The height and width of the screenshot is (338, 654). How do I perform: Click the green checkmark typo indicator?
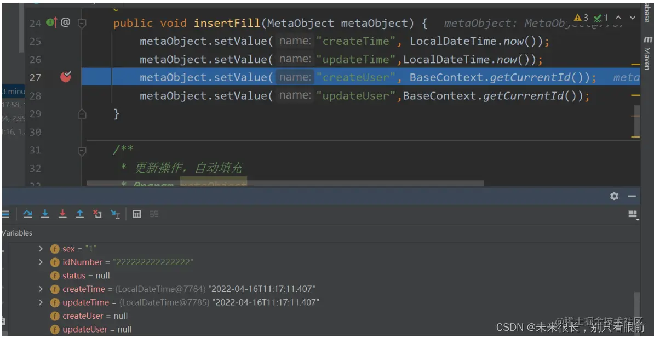point(601,18)
